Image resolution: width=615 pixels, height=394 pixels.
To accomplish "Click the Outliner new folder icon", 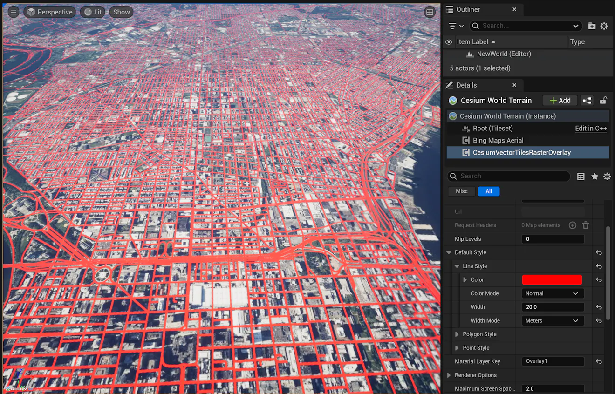I will [592, 26].
